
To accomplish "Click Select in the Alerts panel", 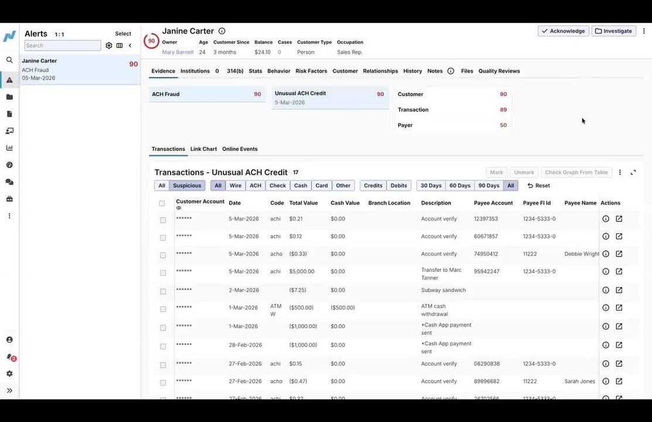I will point(123,34).
